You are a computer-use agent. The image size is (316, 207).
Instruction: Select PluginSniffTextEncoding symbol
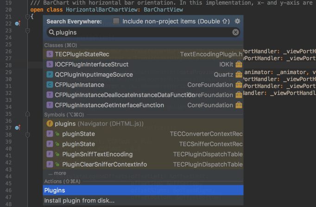(143, 154)
